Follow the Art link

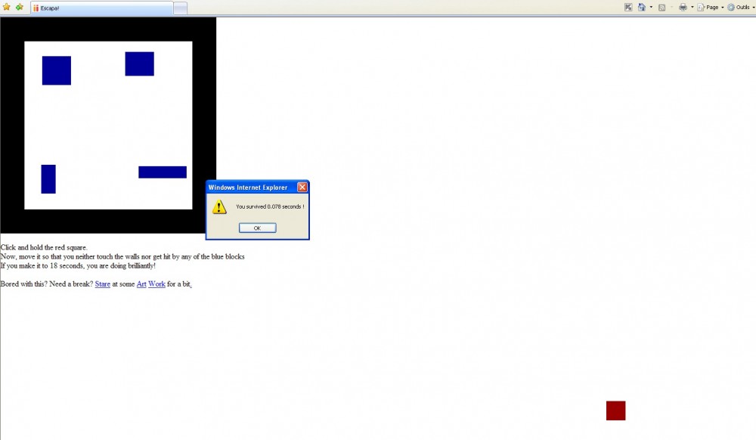coord(141,284)
